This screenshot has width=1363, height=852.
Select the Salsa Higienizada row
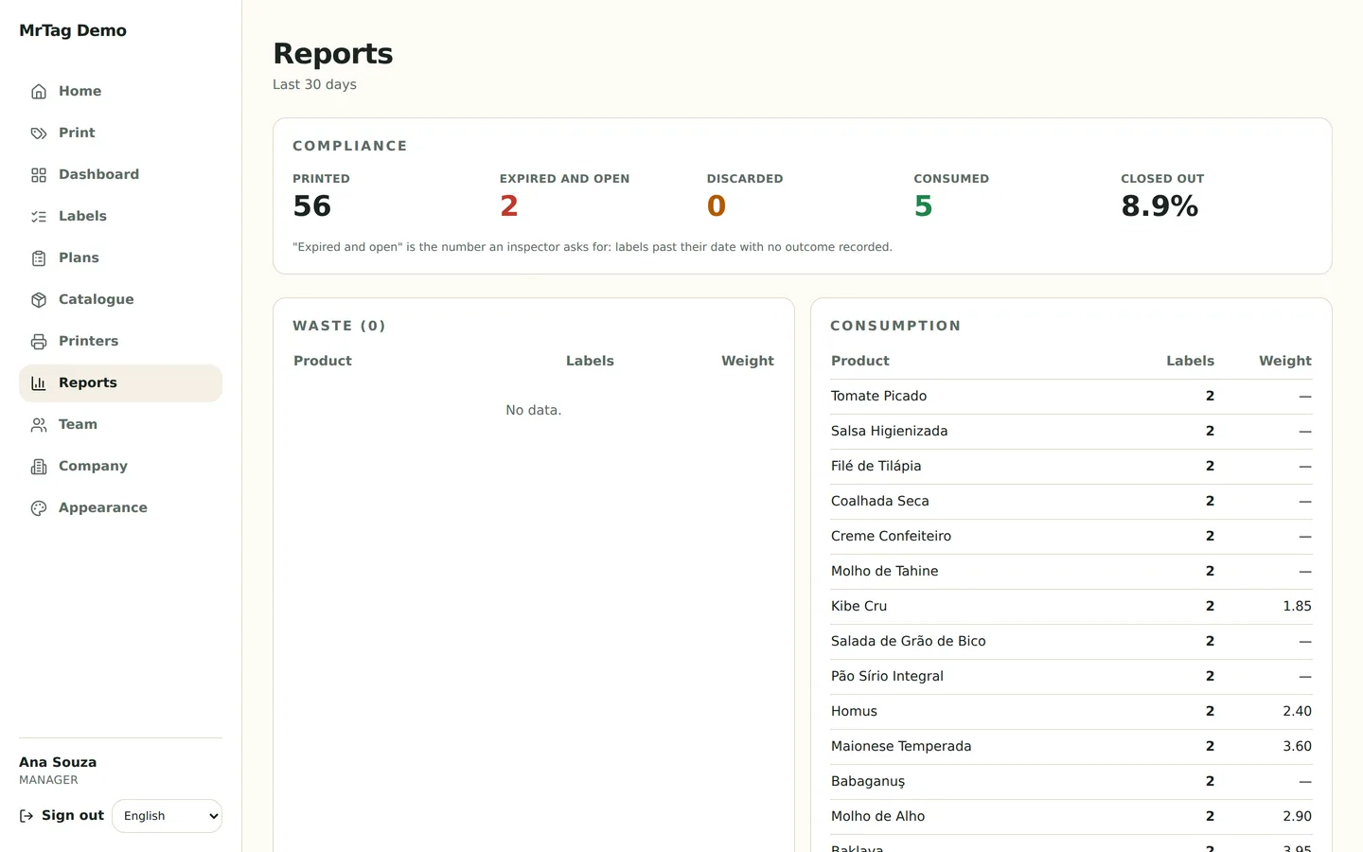1071,431
